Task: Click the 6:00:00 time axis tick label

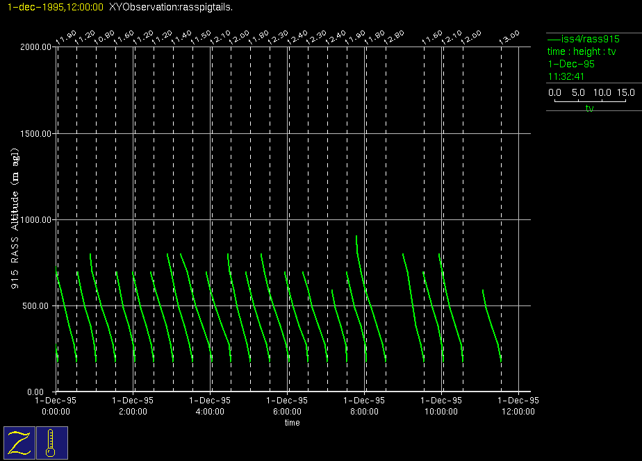Action: tap(288, 411)
